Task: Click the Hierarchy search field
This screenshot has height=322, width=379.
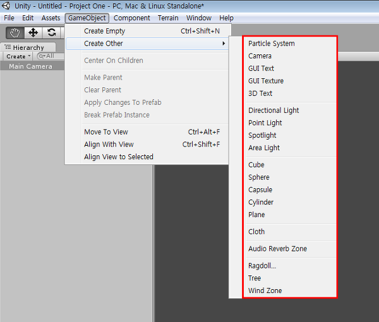Action: click(51, 56)
